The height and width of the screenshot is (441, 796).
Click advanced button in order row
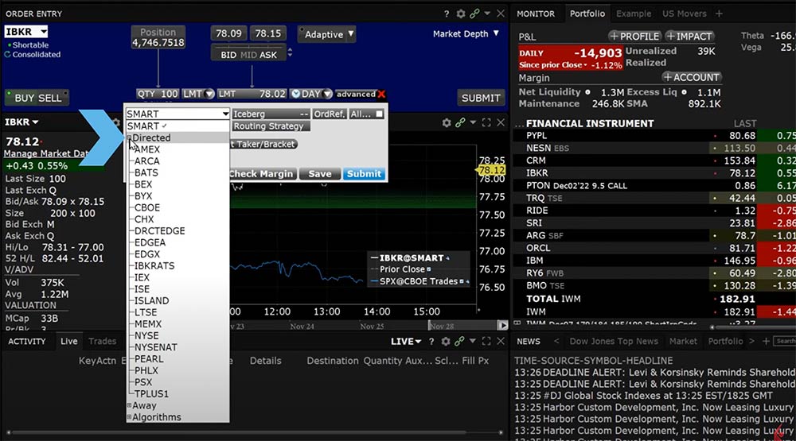click(x=356, y=95)
